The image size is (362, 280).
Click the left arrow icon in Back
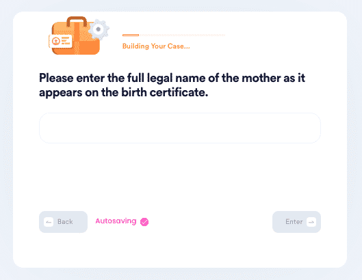pos(49,222)
